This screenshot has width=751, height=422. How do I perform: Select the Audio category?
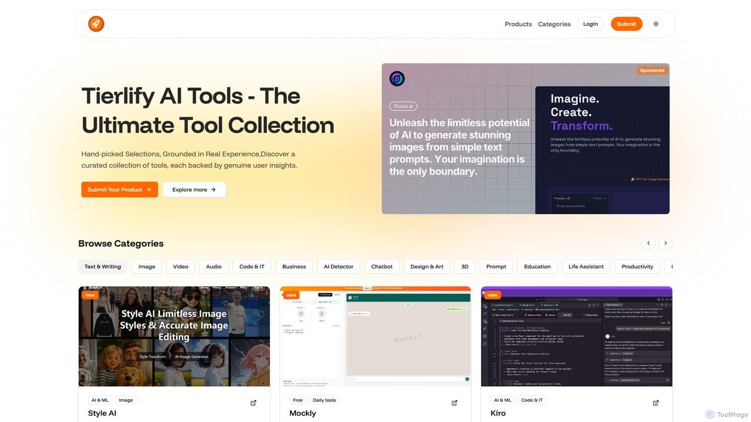coord(214,267)
